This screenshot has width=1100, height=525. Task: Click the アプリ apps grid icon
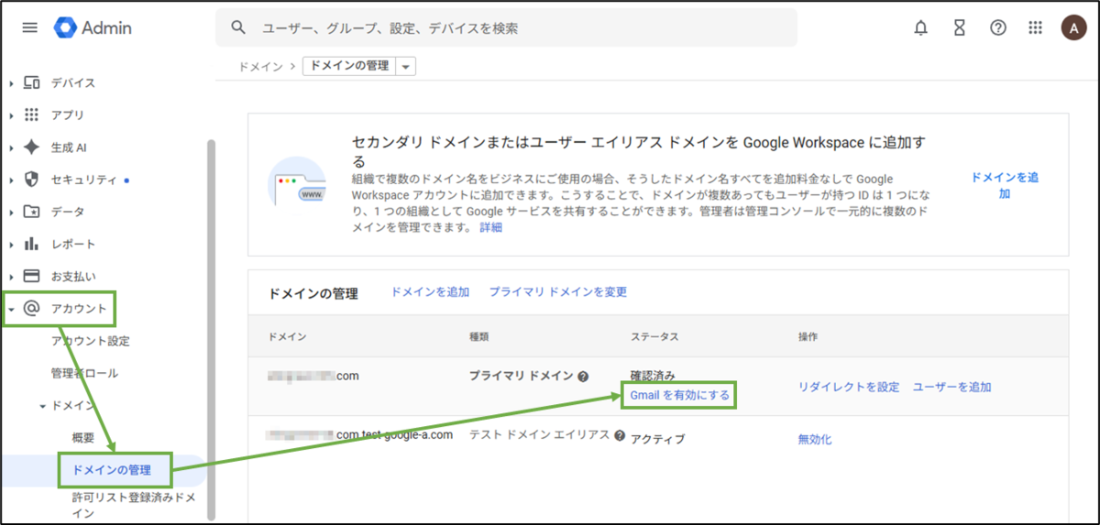click(x=31, y=115)
